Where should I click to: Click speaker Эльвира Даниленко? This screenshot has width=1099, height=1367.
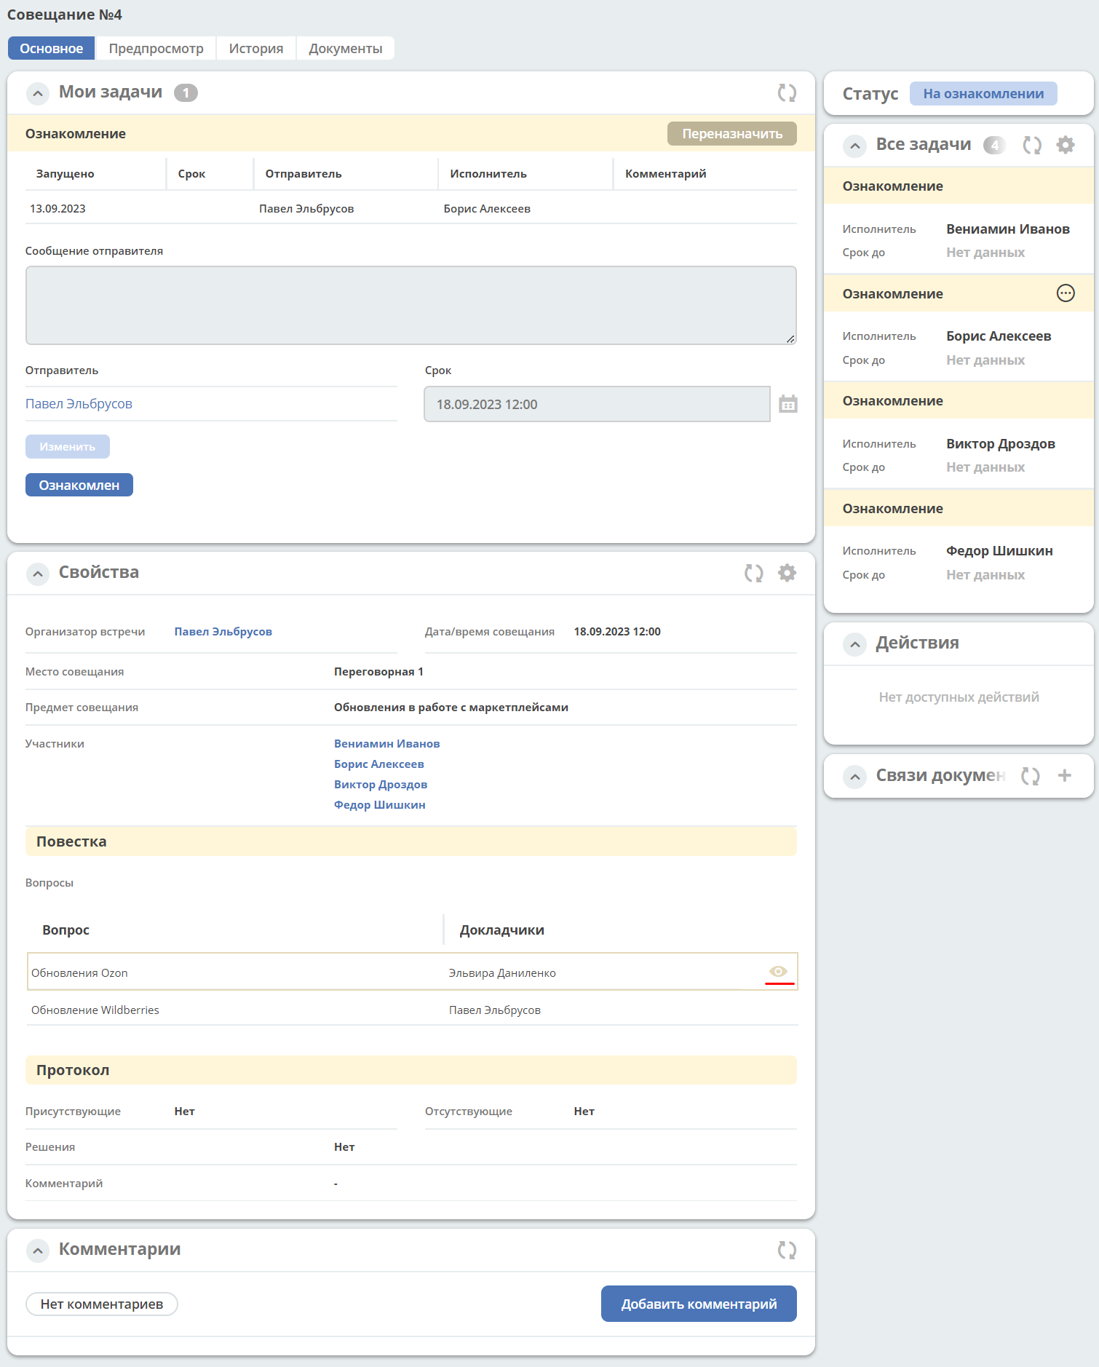coord(502,973)
